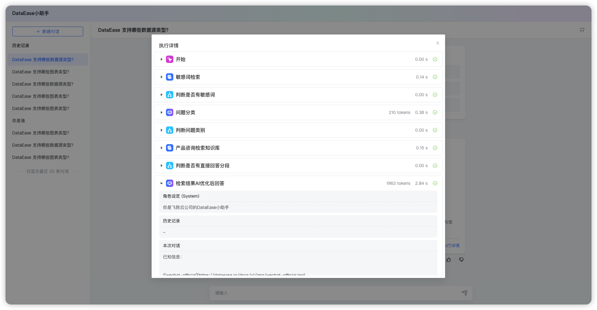Click the 问题分类 AI model node icon
597x310 pixels.
click(169, 112)
